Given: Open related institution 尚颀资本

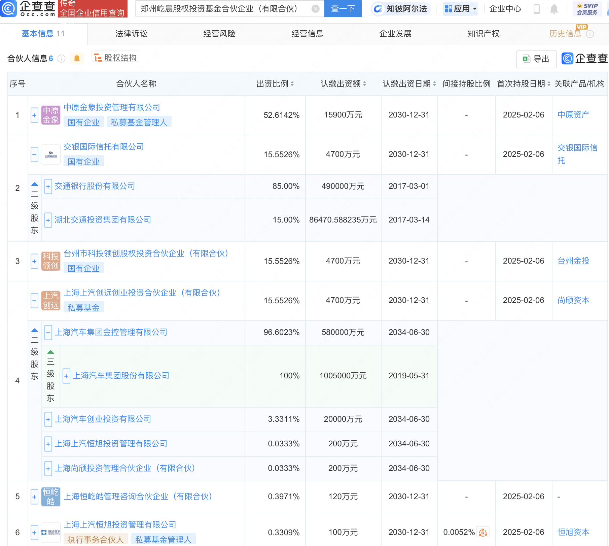Looking at the screenshot, I should pyautogui.click(x=573, y=300).
